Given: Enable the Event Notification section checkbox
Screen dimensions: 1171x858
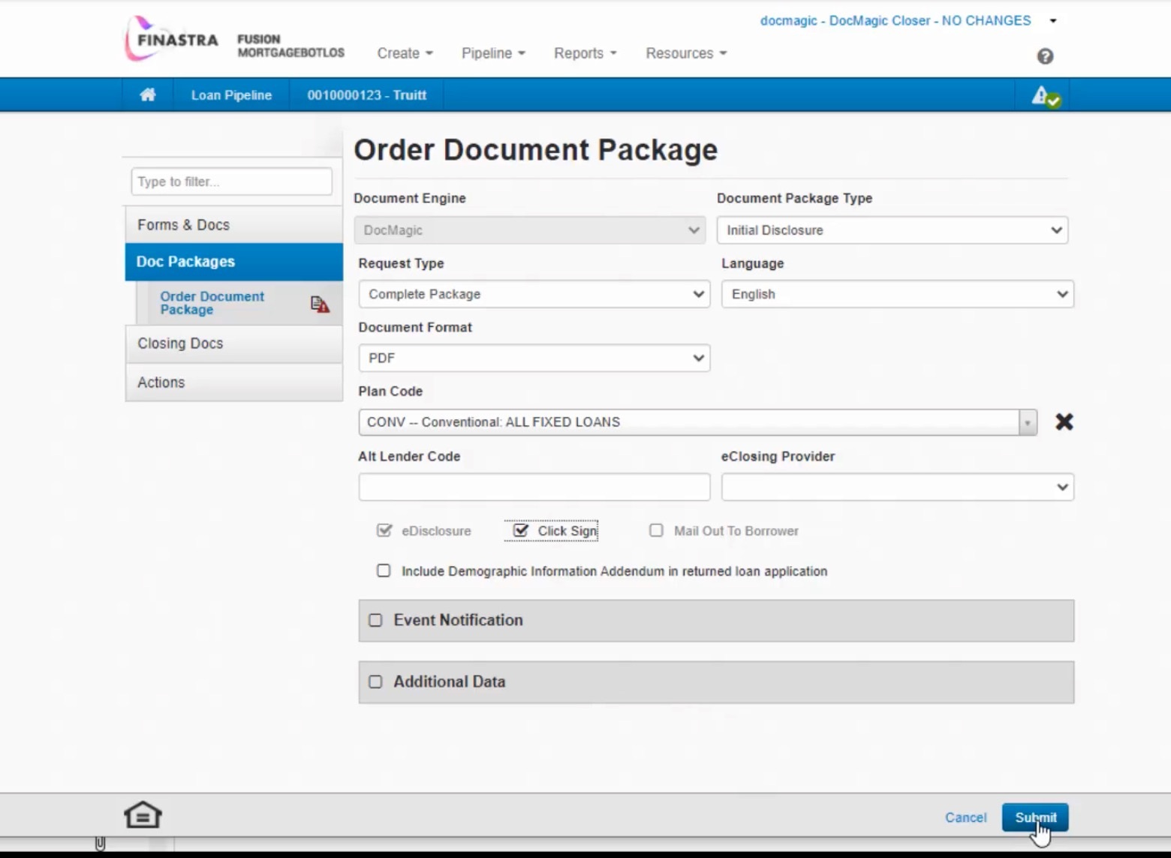Looking at the screenshot, I should coord(375,620).
